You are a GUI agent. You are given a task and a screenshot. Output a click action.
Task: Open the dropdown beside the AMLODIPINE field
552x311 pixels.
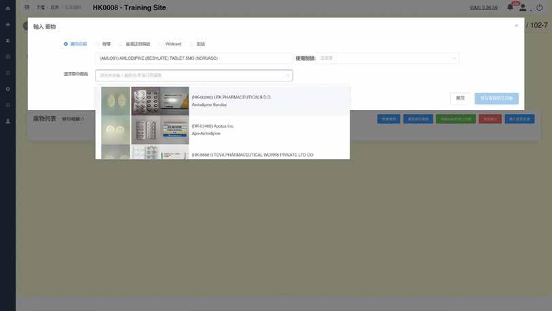[387, 58]
